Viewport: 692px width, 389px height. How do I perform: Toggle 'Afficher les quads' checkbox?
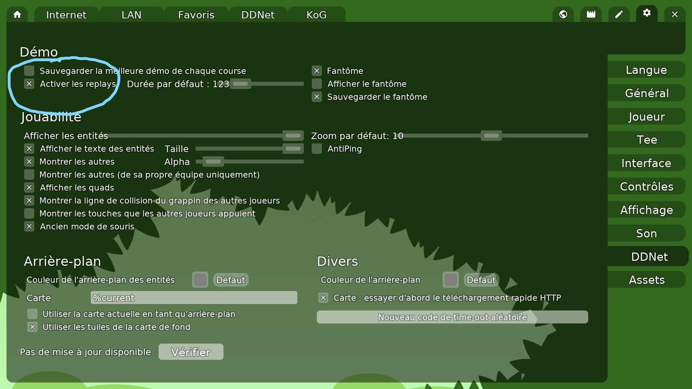(29, 188)
